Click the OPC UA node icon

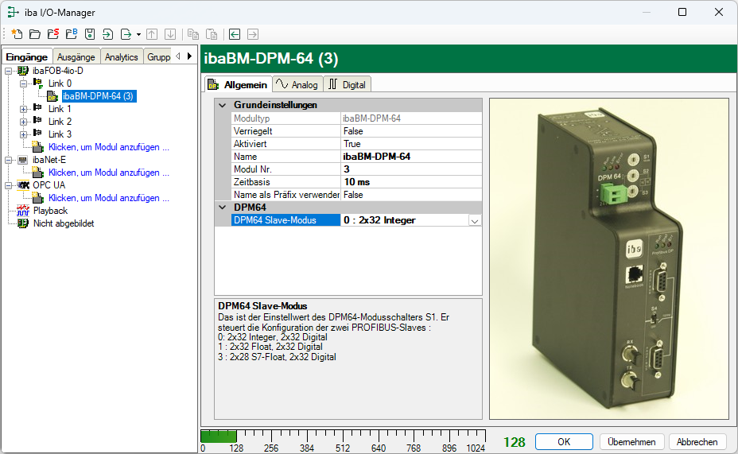pyautogui.click(x=23, y=185)
